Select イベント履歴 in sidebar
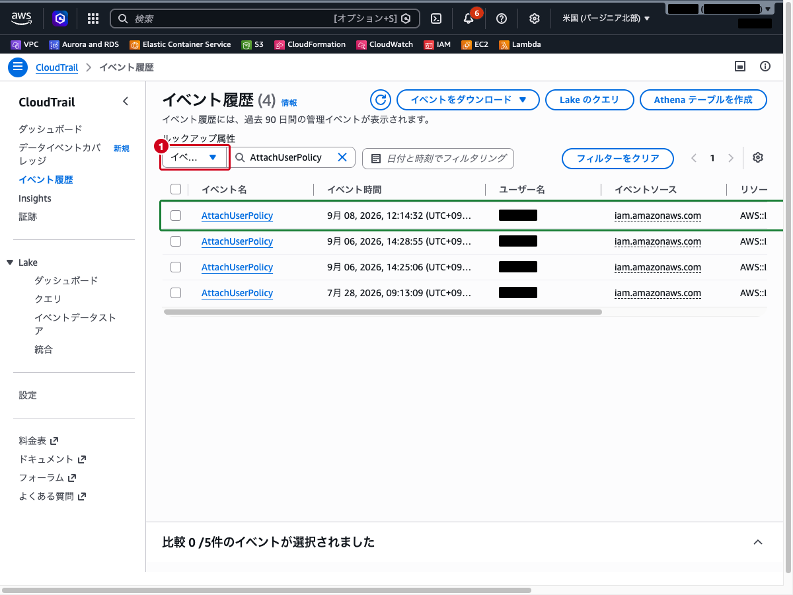The image size is (793, 595). coord(46,180)
